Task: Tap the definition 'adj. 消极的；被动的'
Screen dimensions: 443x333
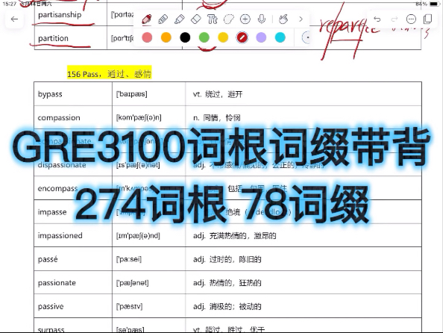Action: point(227,306)
